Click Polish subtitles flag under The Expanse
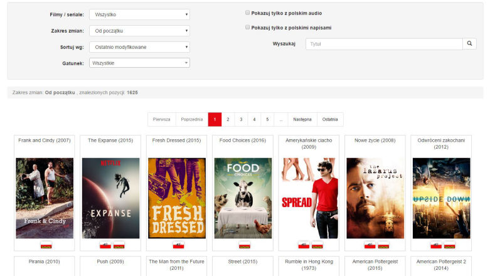Image resolution: width=490 pixels, height=276 pixels. pos(119,245)
